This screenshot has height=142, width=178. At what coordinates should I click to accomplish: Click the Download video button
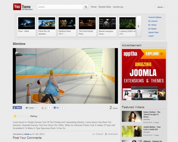click(111, 134)
